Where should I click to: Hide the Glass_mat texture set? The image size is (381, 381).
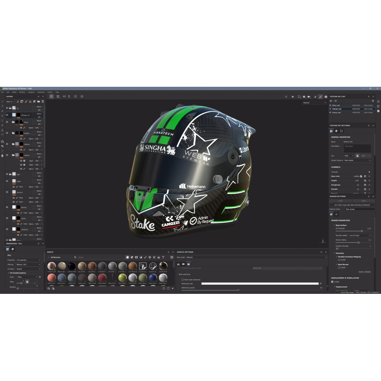330,105
